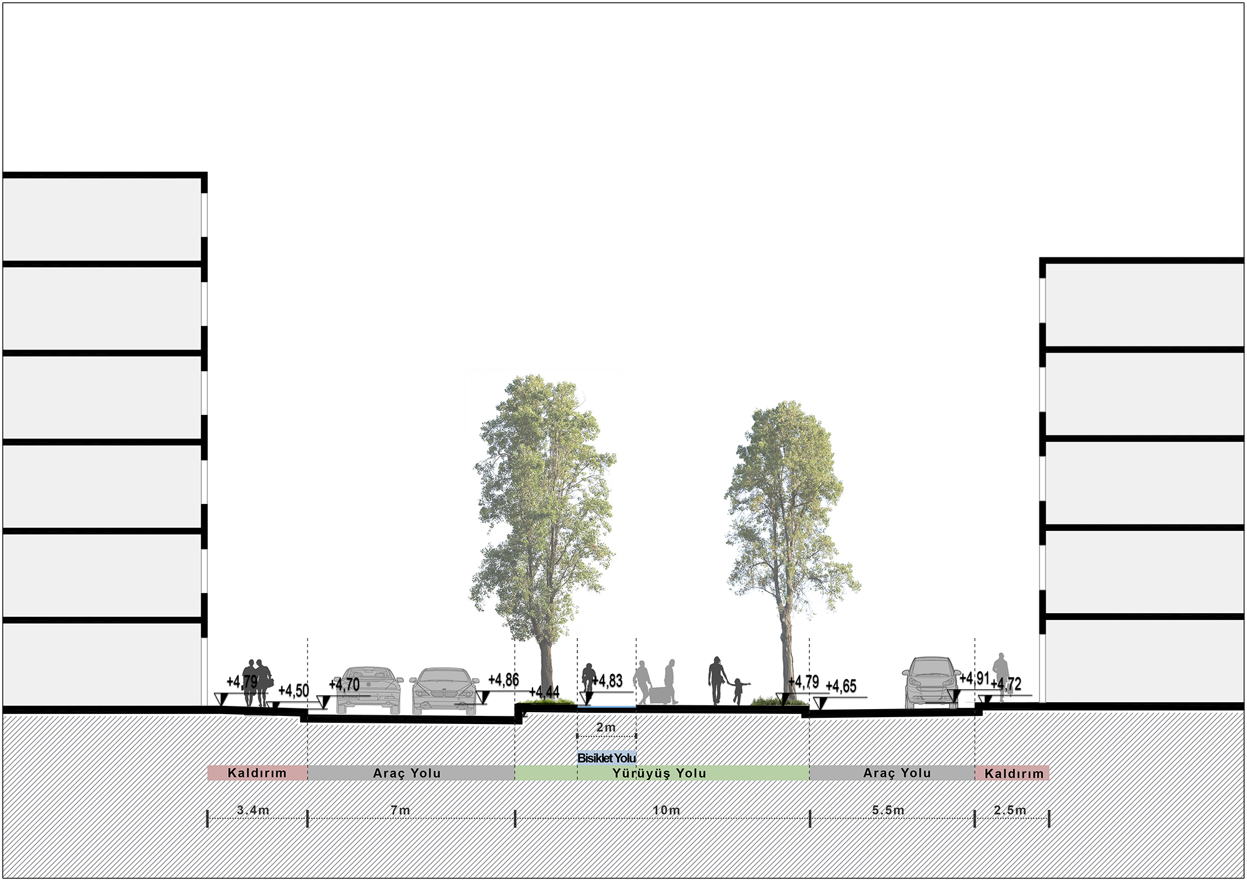Screen dimensions: 1247x881
Task: Select the right Araç Yolu gray label
Action: click(897, 773)
